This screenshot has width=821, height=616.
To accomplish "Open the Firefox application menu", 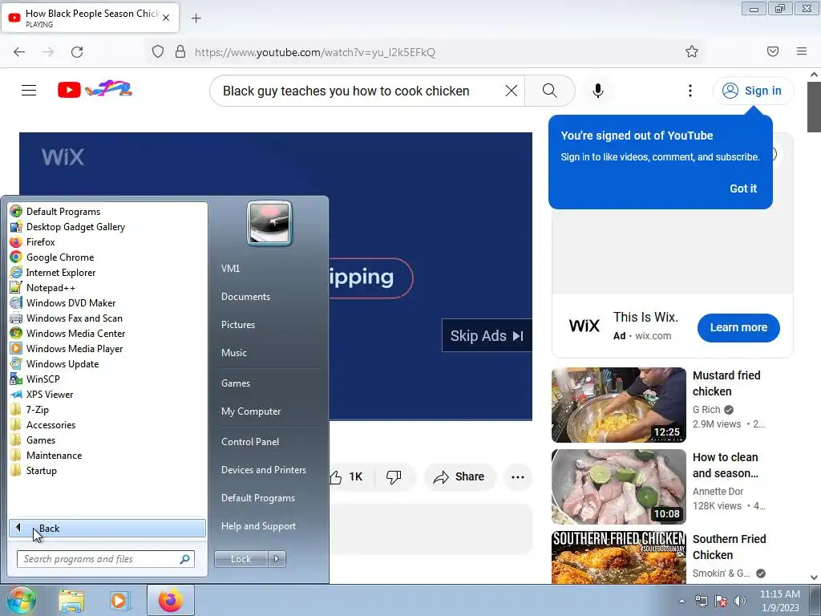I will point(802,51).
